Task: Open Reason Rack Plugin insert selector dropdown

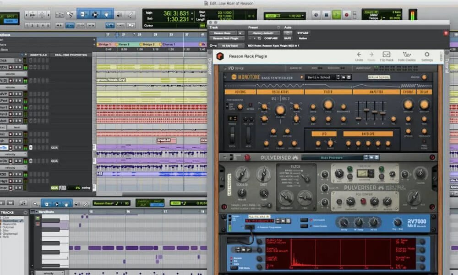Action: click(226, 38)
